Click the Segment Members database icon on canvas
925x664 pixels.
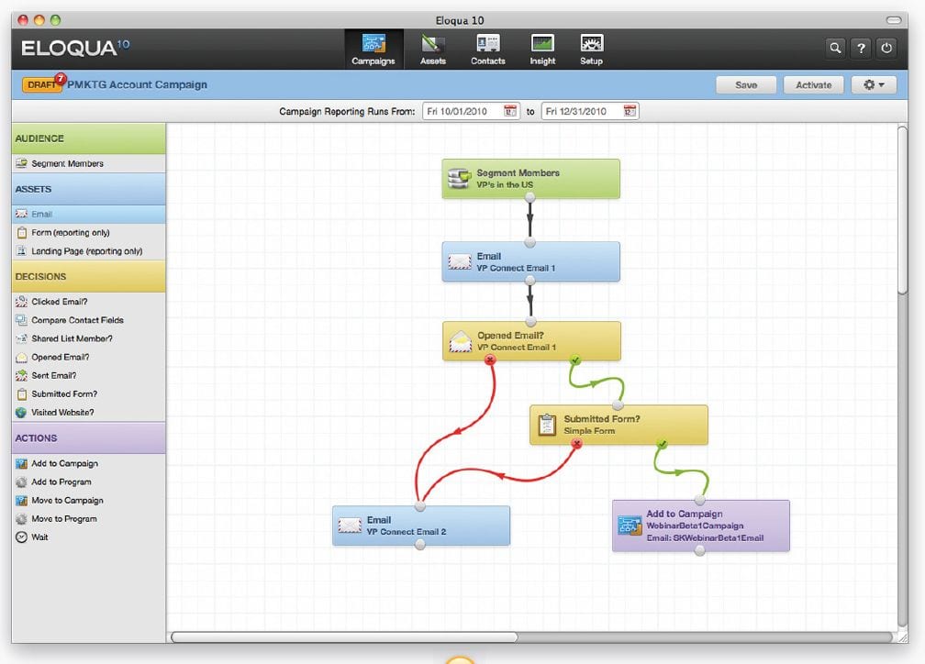coord(459,179)
